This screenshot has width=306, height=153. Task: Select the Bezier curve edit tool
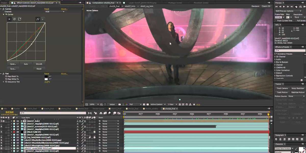coord(38,19)
